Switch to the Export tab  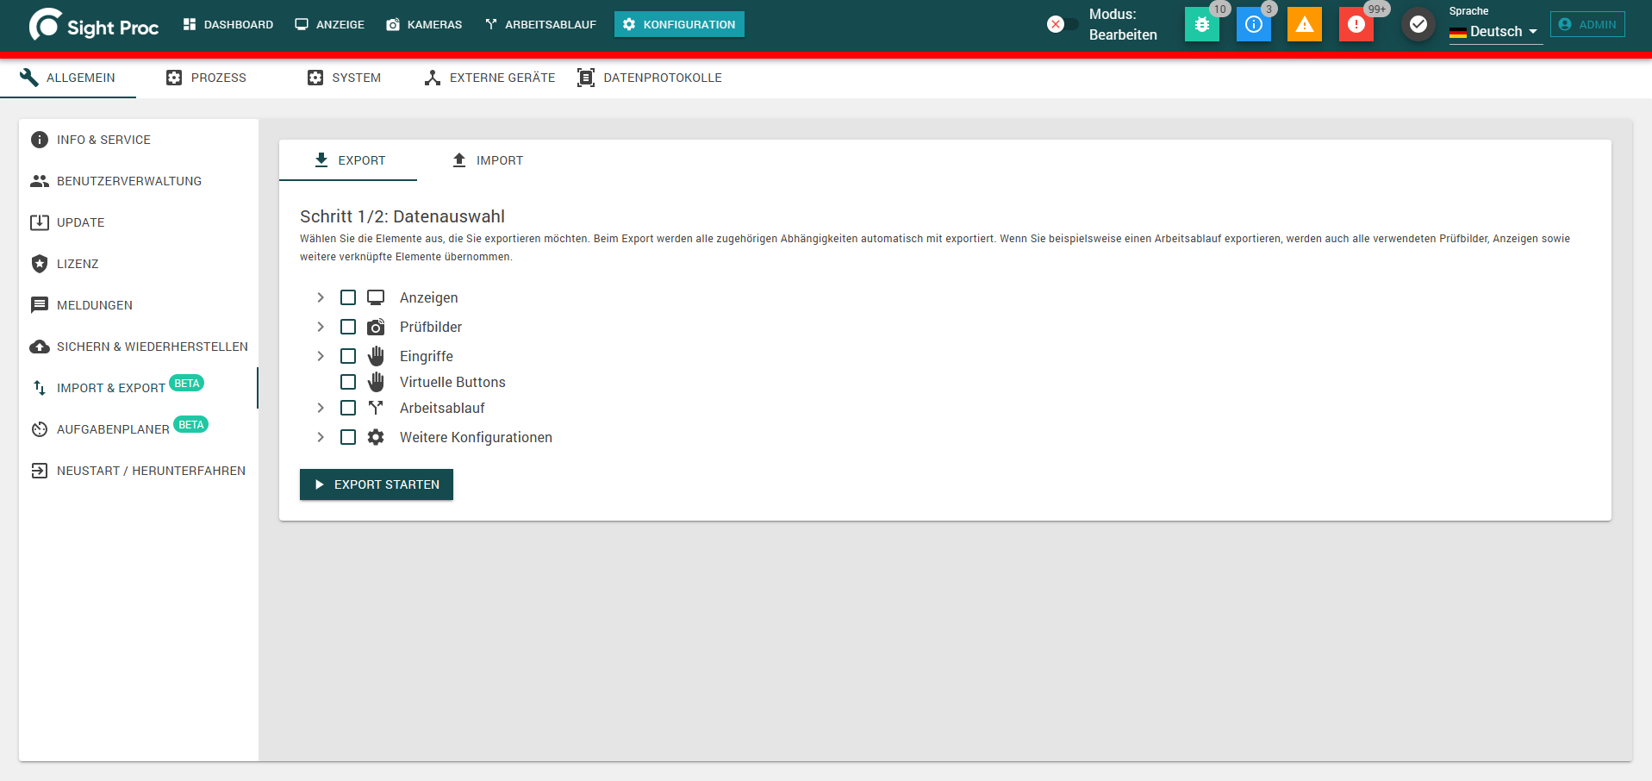click(348, 160)
